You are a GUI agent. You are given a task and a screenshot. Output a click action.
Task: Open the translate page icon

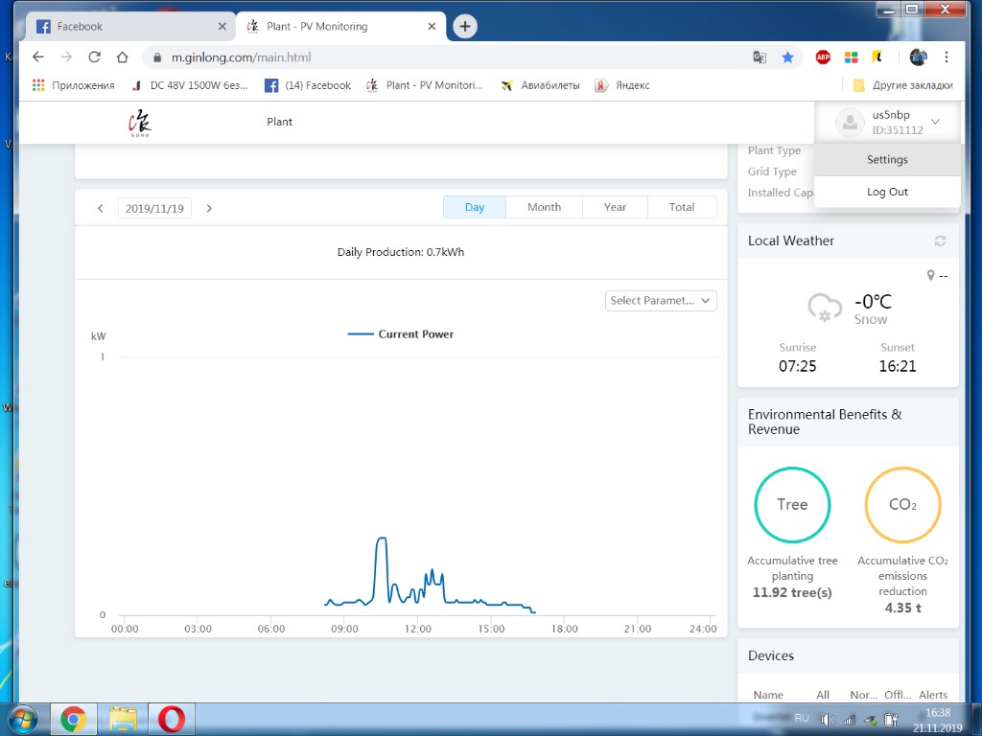tap(760, 57)
